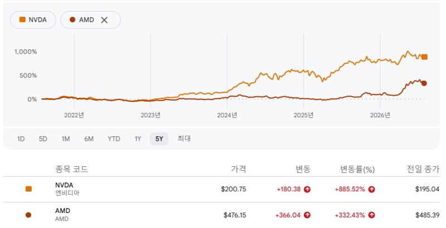Click the NVDA row orange square swatch
The width and height of the screenshot is (446, 228).
(x=28, y=189)
